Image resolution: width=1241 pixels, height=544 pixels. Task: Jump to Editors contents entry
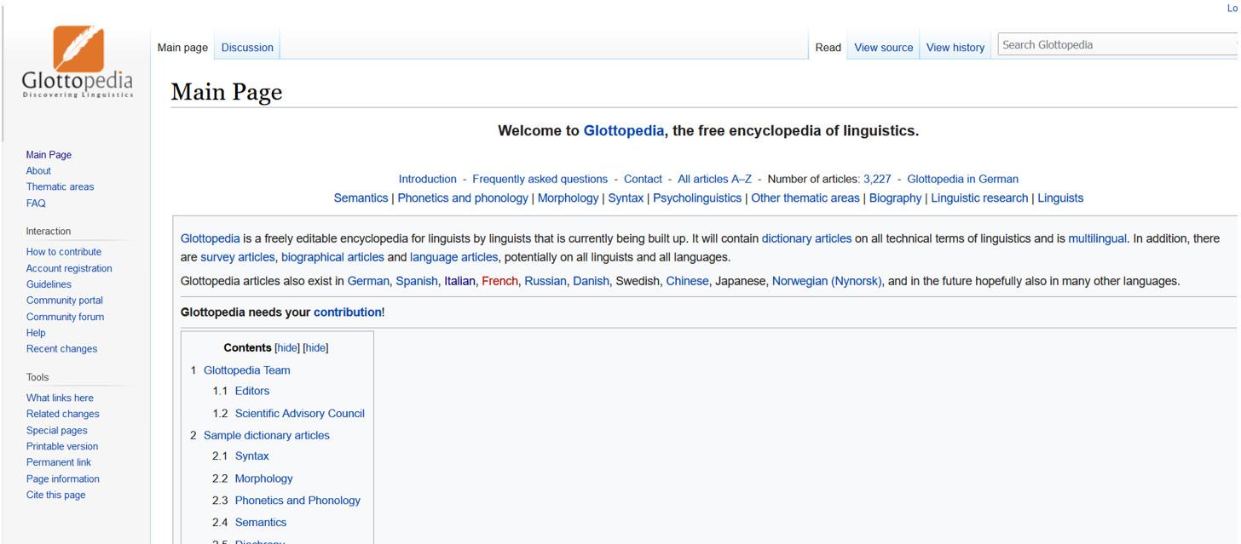click(x=252, y=392)
